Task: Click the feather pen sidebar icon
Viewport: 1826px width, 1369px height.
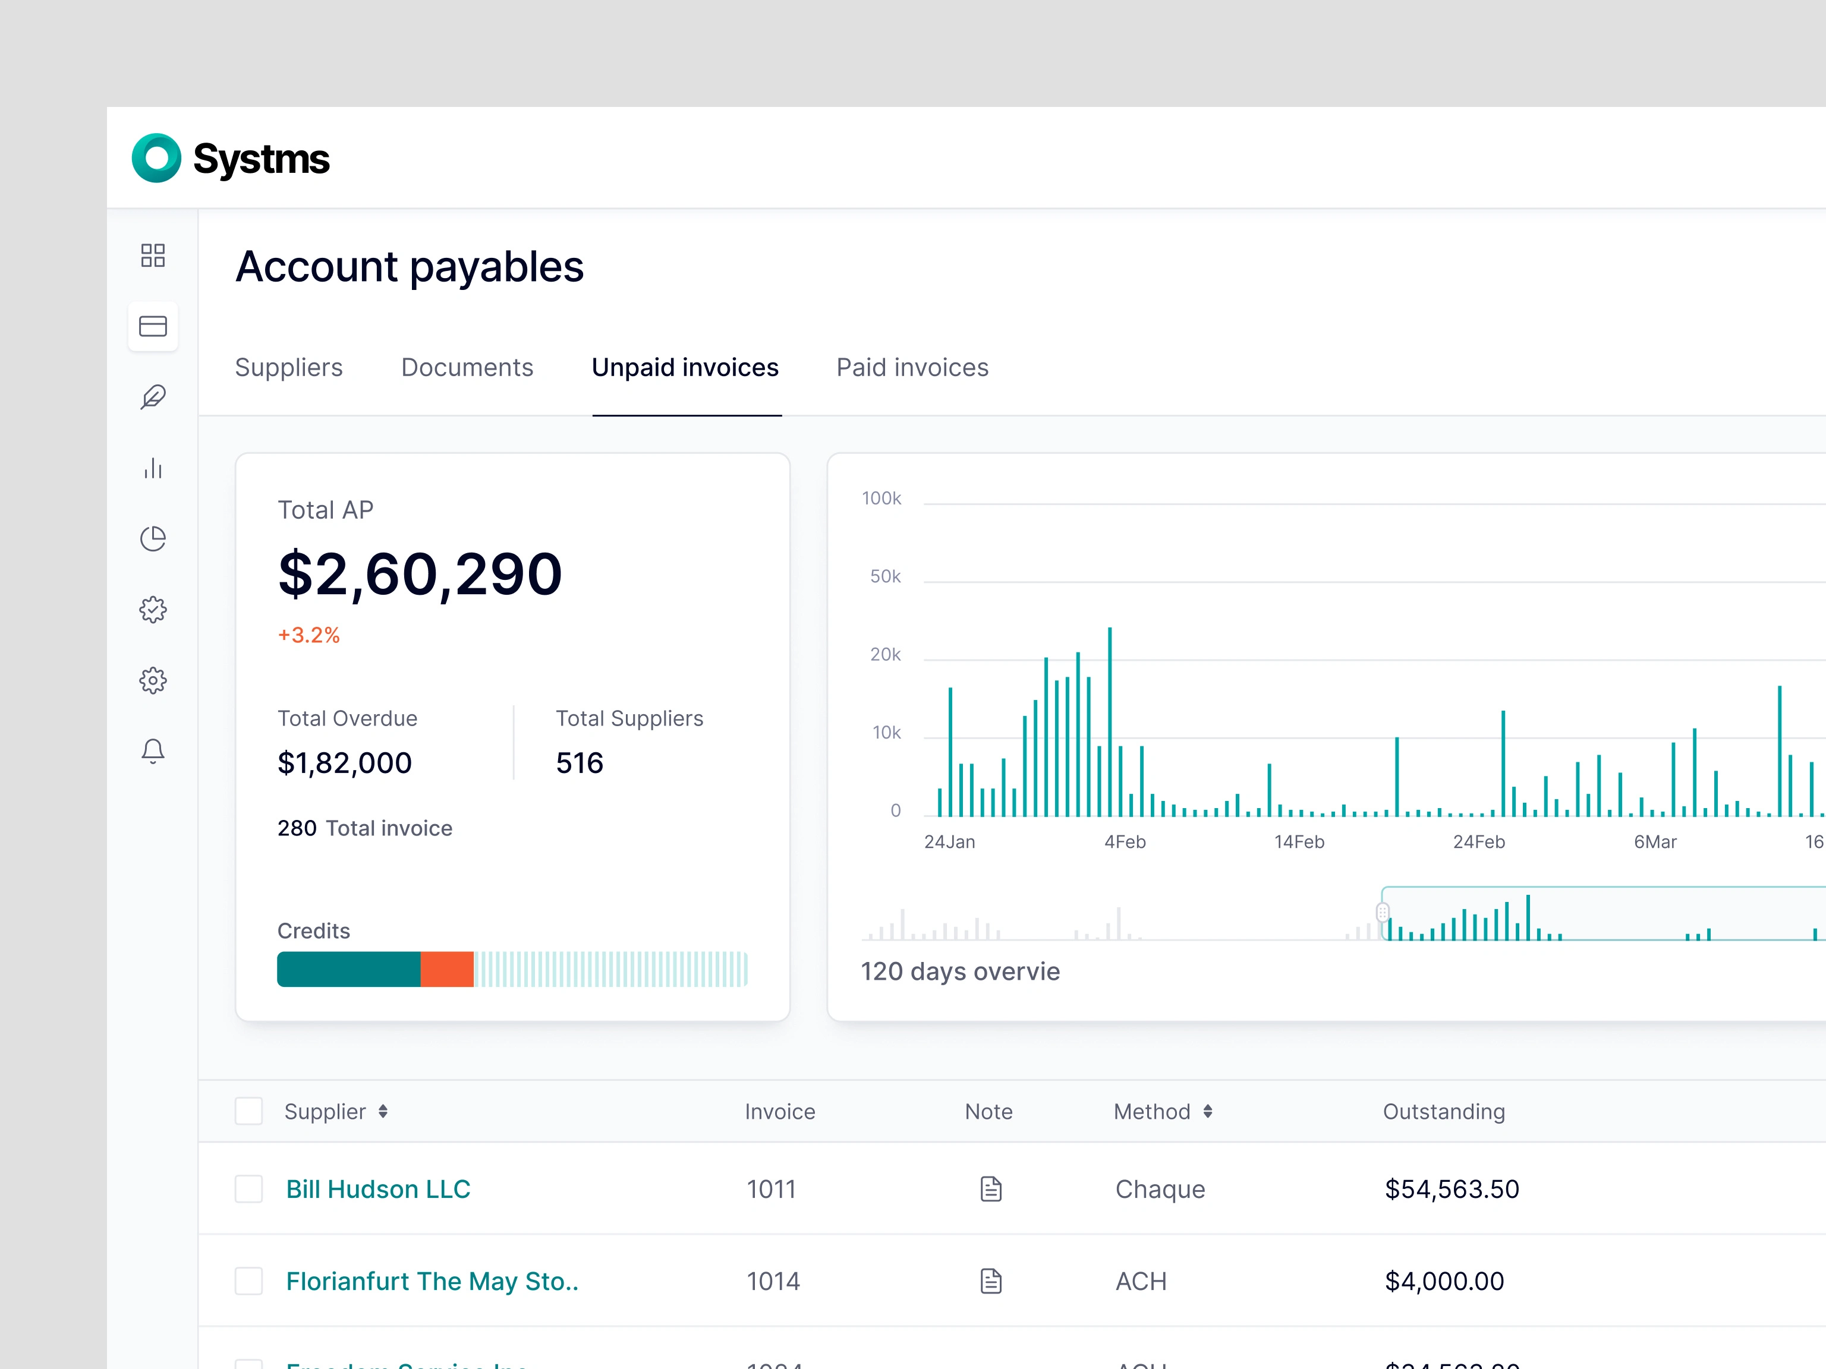Action: 153,397
